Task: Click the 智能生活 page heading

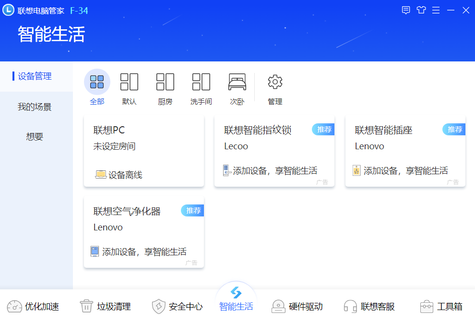Action: [51, 34]
